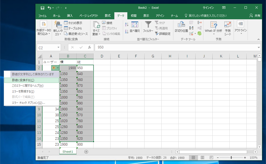Viewport: 266px width, 164px height.
Task: Click the 詳細設定 advanced filter button
Action: pyautogui.click(x=163, y=34)
